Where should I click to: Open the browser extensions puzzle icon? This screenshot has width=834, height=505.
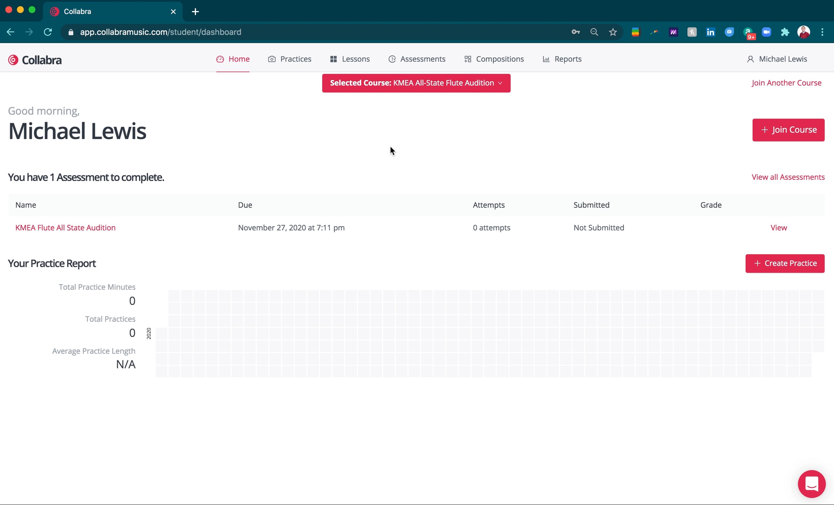point(785,32)
